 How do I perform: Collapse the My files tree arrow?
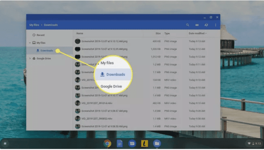(x=30, y=43)
